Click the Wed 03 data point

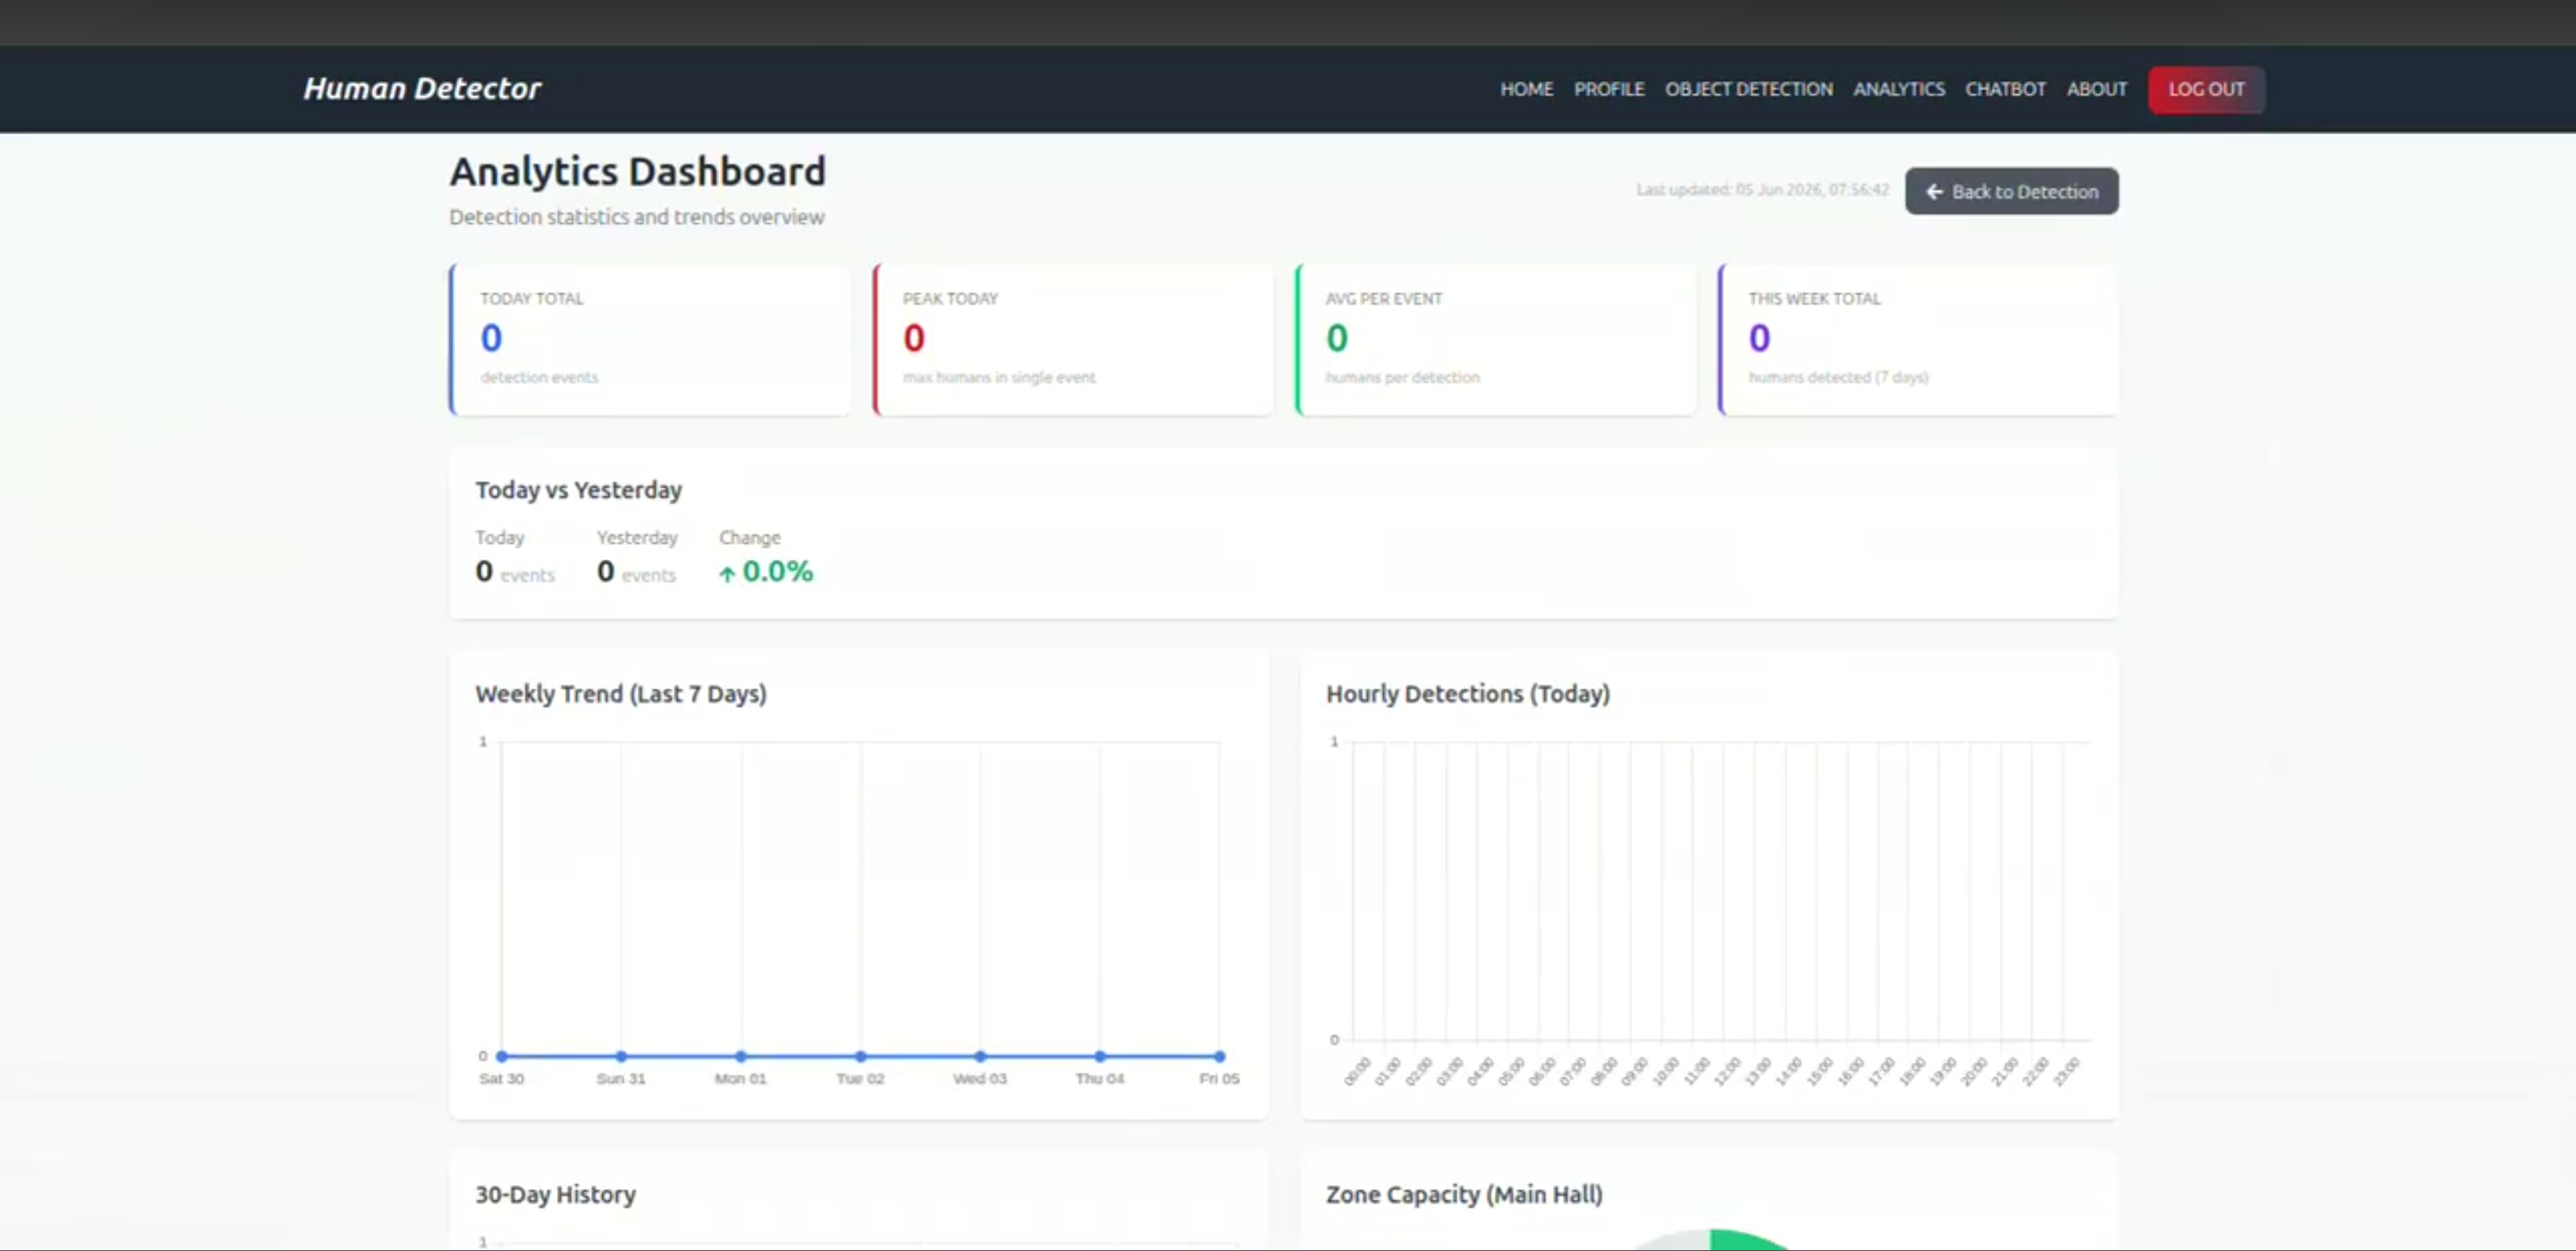tap(980, 1056)
